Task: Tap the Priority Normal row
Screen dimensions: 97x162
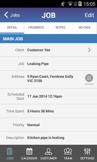Action: 48,125
